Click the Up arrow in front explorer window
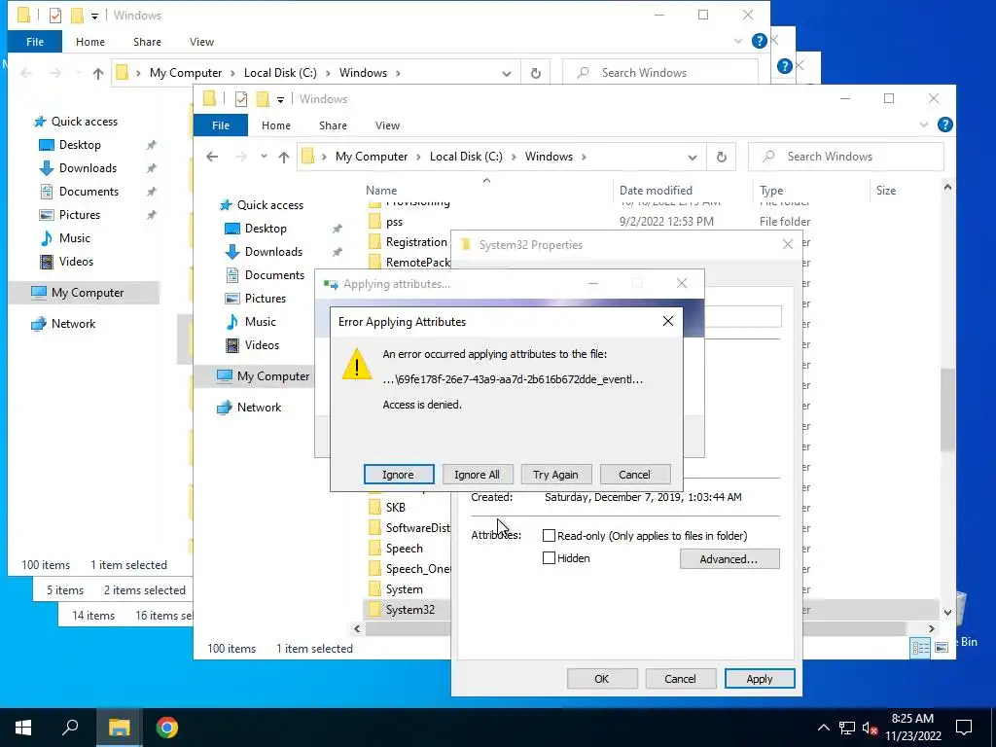The image size is (996, 747). tap(284, 157)
